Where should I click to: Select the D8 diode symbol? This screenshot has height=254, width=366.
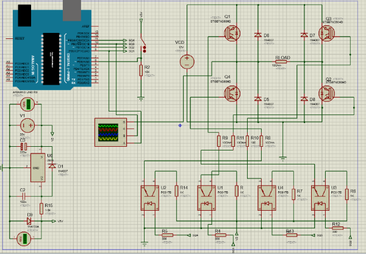click(x=303, y=99)
